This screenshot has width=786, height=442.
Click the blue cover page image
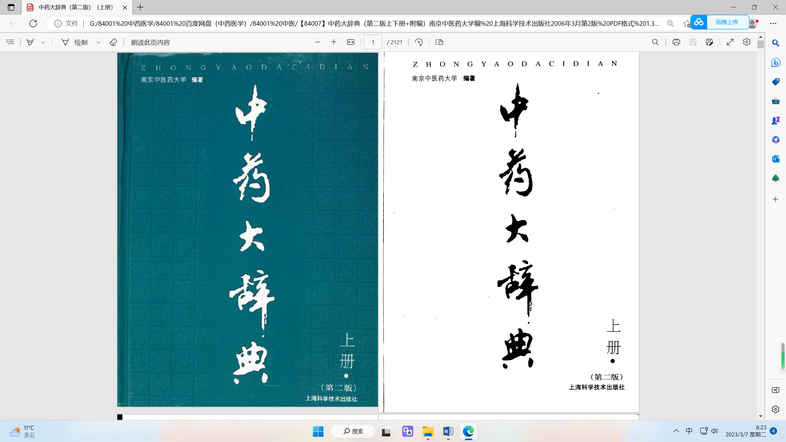(x=247, y=230)
